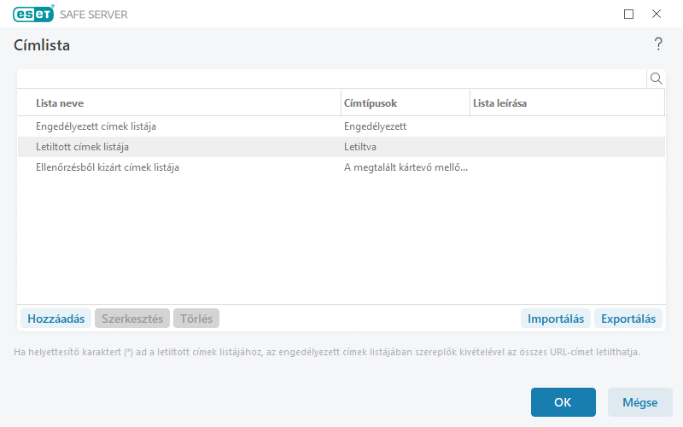
Task: Click the truncated 'A megtalált kártevő mellő...' cell
Action: click(406, 167)
